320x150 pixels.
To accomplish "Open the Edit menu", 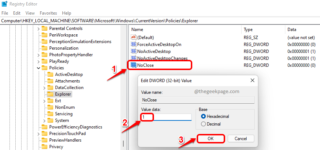I will point(17,13).
